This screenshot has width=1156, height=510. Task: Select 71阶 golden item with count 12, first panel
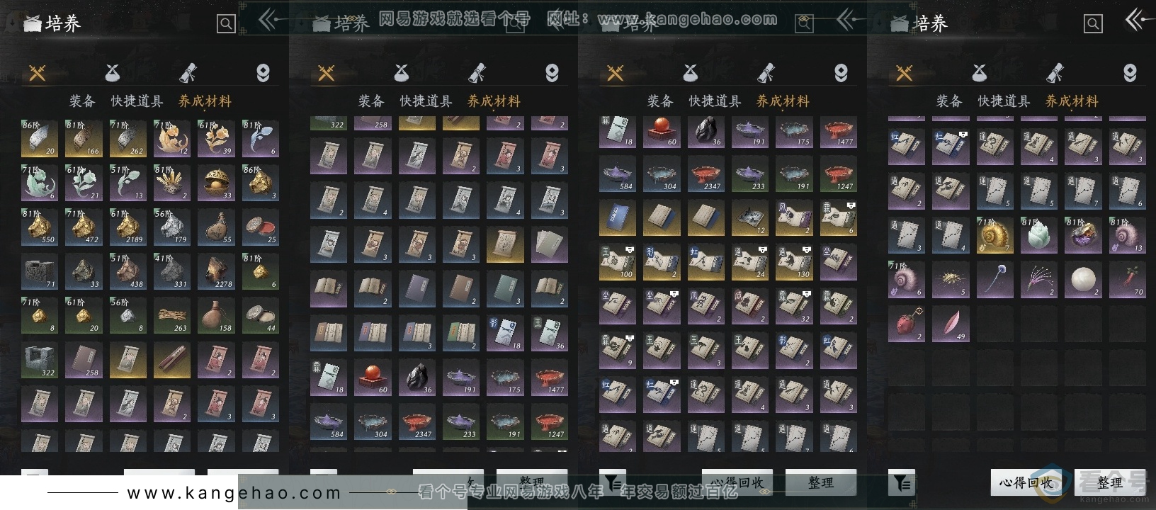pyautogui.click(x=172, y=138)
